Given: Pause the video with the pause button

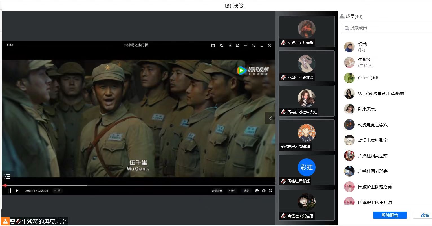Looking at the screenshot, I should click(x=9, y=191).
